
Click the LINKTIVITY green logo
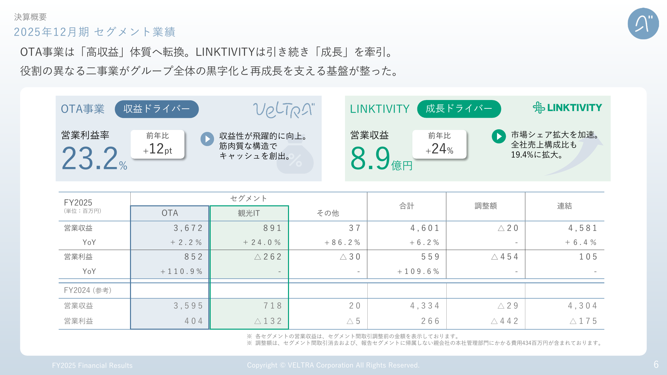(x=567, y=108)
